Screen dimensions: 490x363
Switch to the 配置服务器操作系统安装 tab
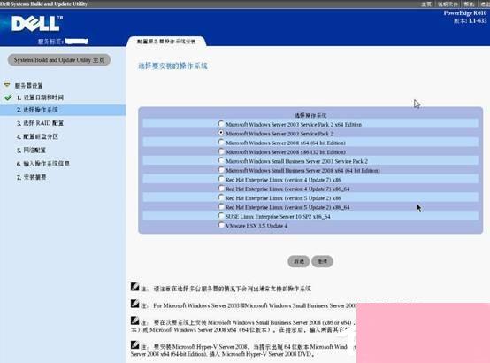point(166,42)
